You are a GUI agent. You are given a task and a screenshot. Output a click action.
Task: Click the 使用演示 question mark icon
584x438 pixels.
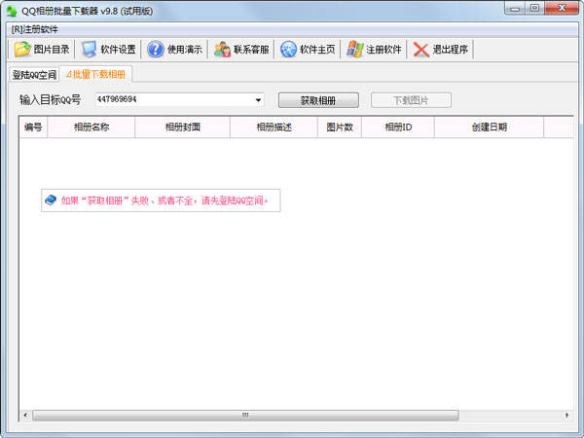(x=156, y=50)
